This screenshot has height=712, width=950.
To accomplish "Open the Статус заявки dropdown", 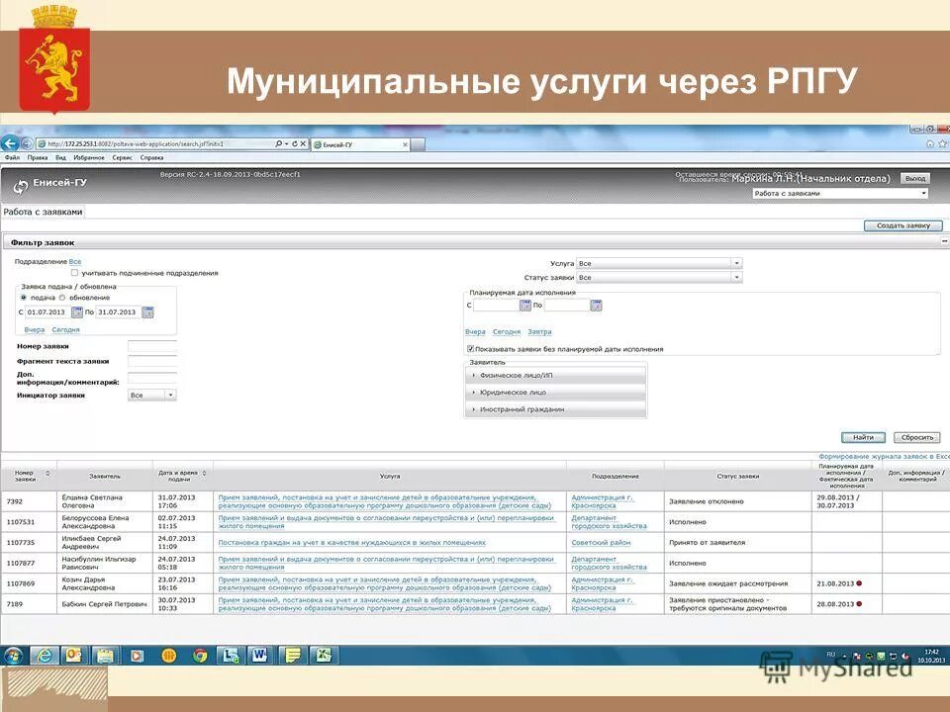I will coord(736,277).
